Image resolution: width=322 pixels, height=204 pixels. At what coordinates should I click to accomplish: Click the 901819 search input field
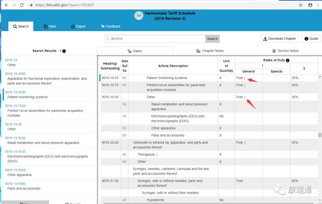(x=155, y=39)
